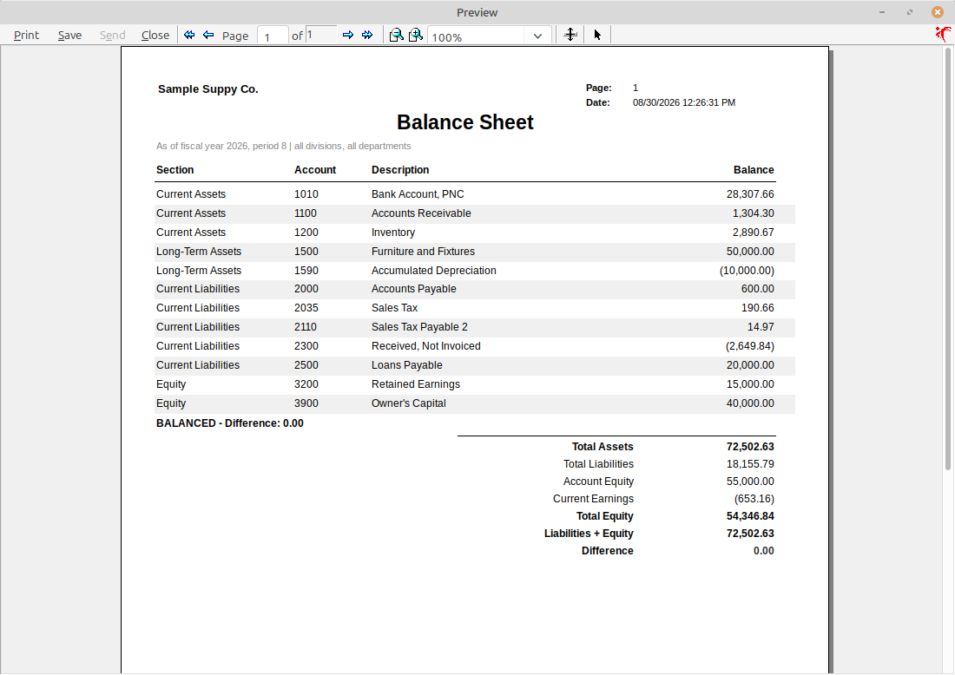This screenshot has width=955, height=675.
Task: Click the red logo icon at top right
Action: tap(944, 34)
